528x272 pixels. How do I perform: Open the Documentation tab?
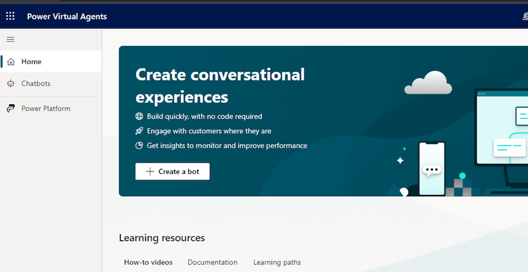(x=212, y=262)
